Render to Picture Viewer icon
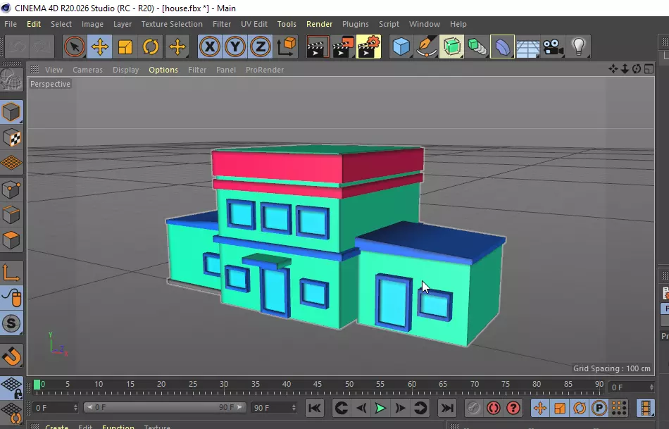 tap(344, 46)
